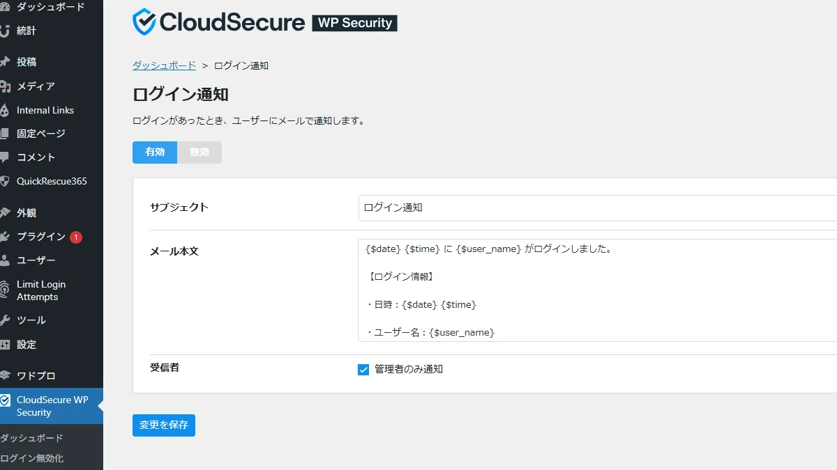The image size is (837, 470).
Task: Click the graduation cap icon beside ワドプロ
Action: tap(4, 376)
